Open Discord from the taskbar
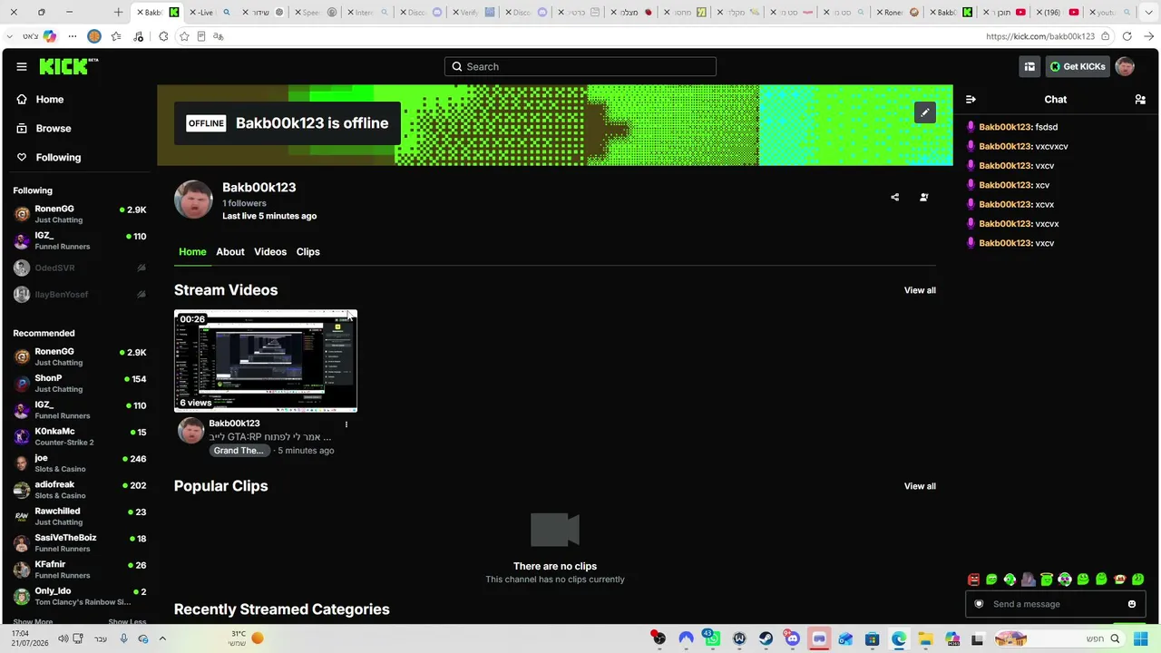This screenshot has height=653, width=1161. coord(793,638)
